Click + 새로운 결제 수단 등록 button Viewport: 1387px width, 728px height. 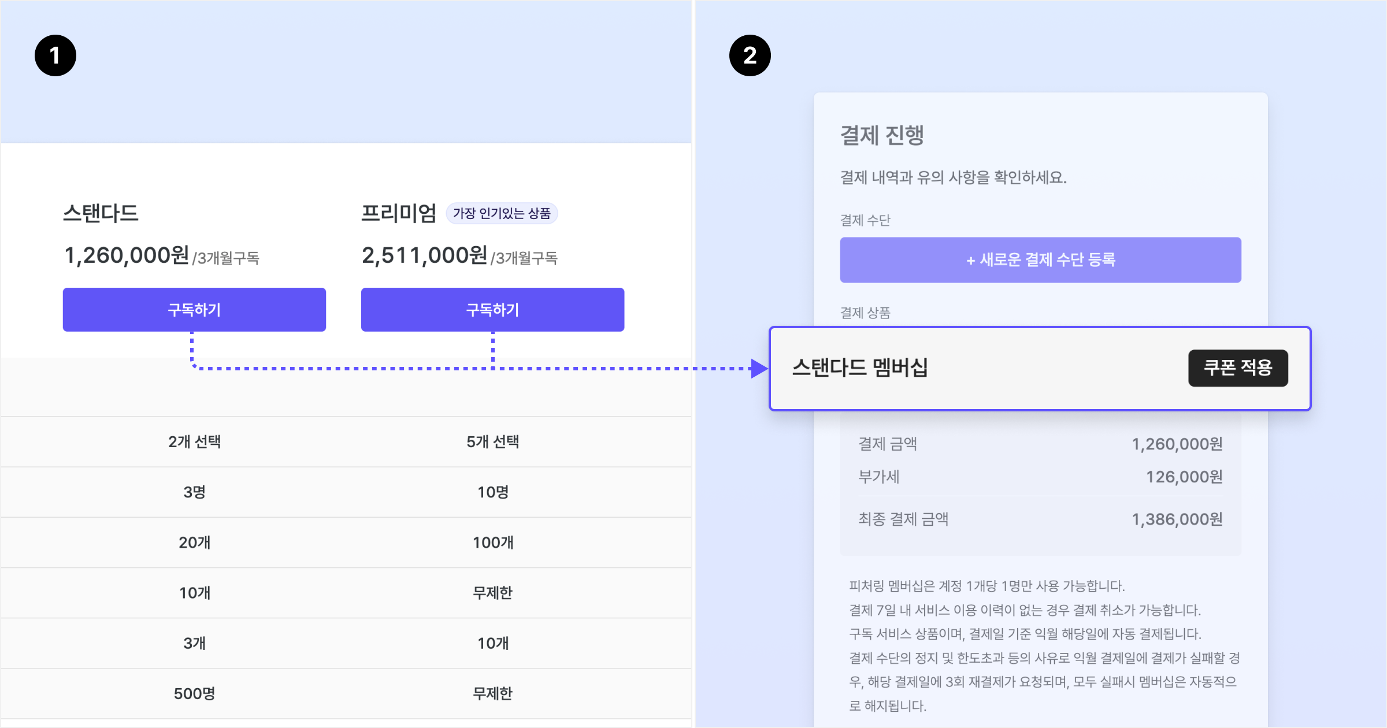click(x=1040, y=260)
